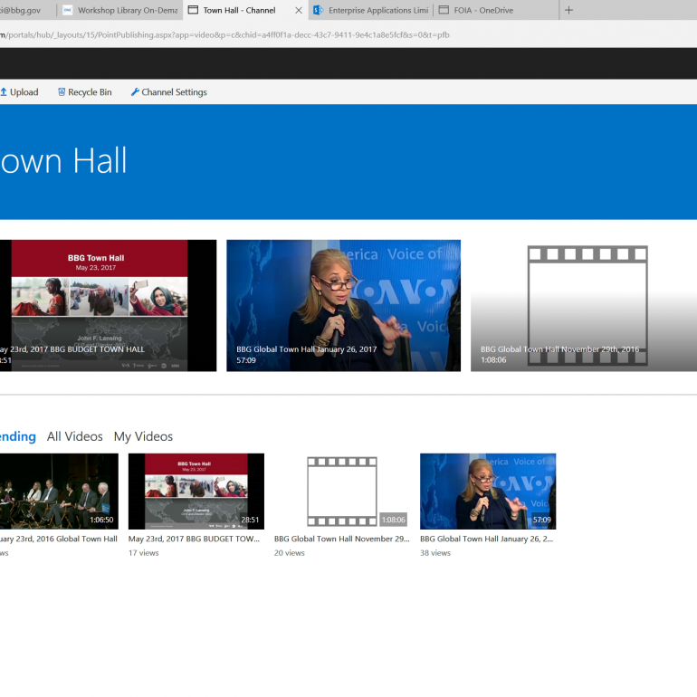697x697 pixels.
Task: Click the browser address bar URL
Action: [224, 34]
